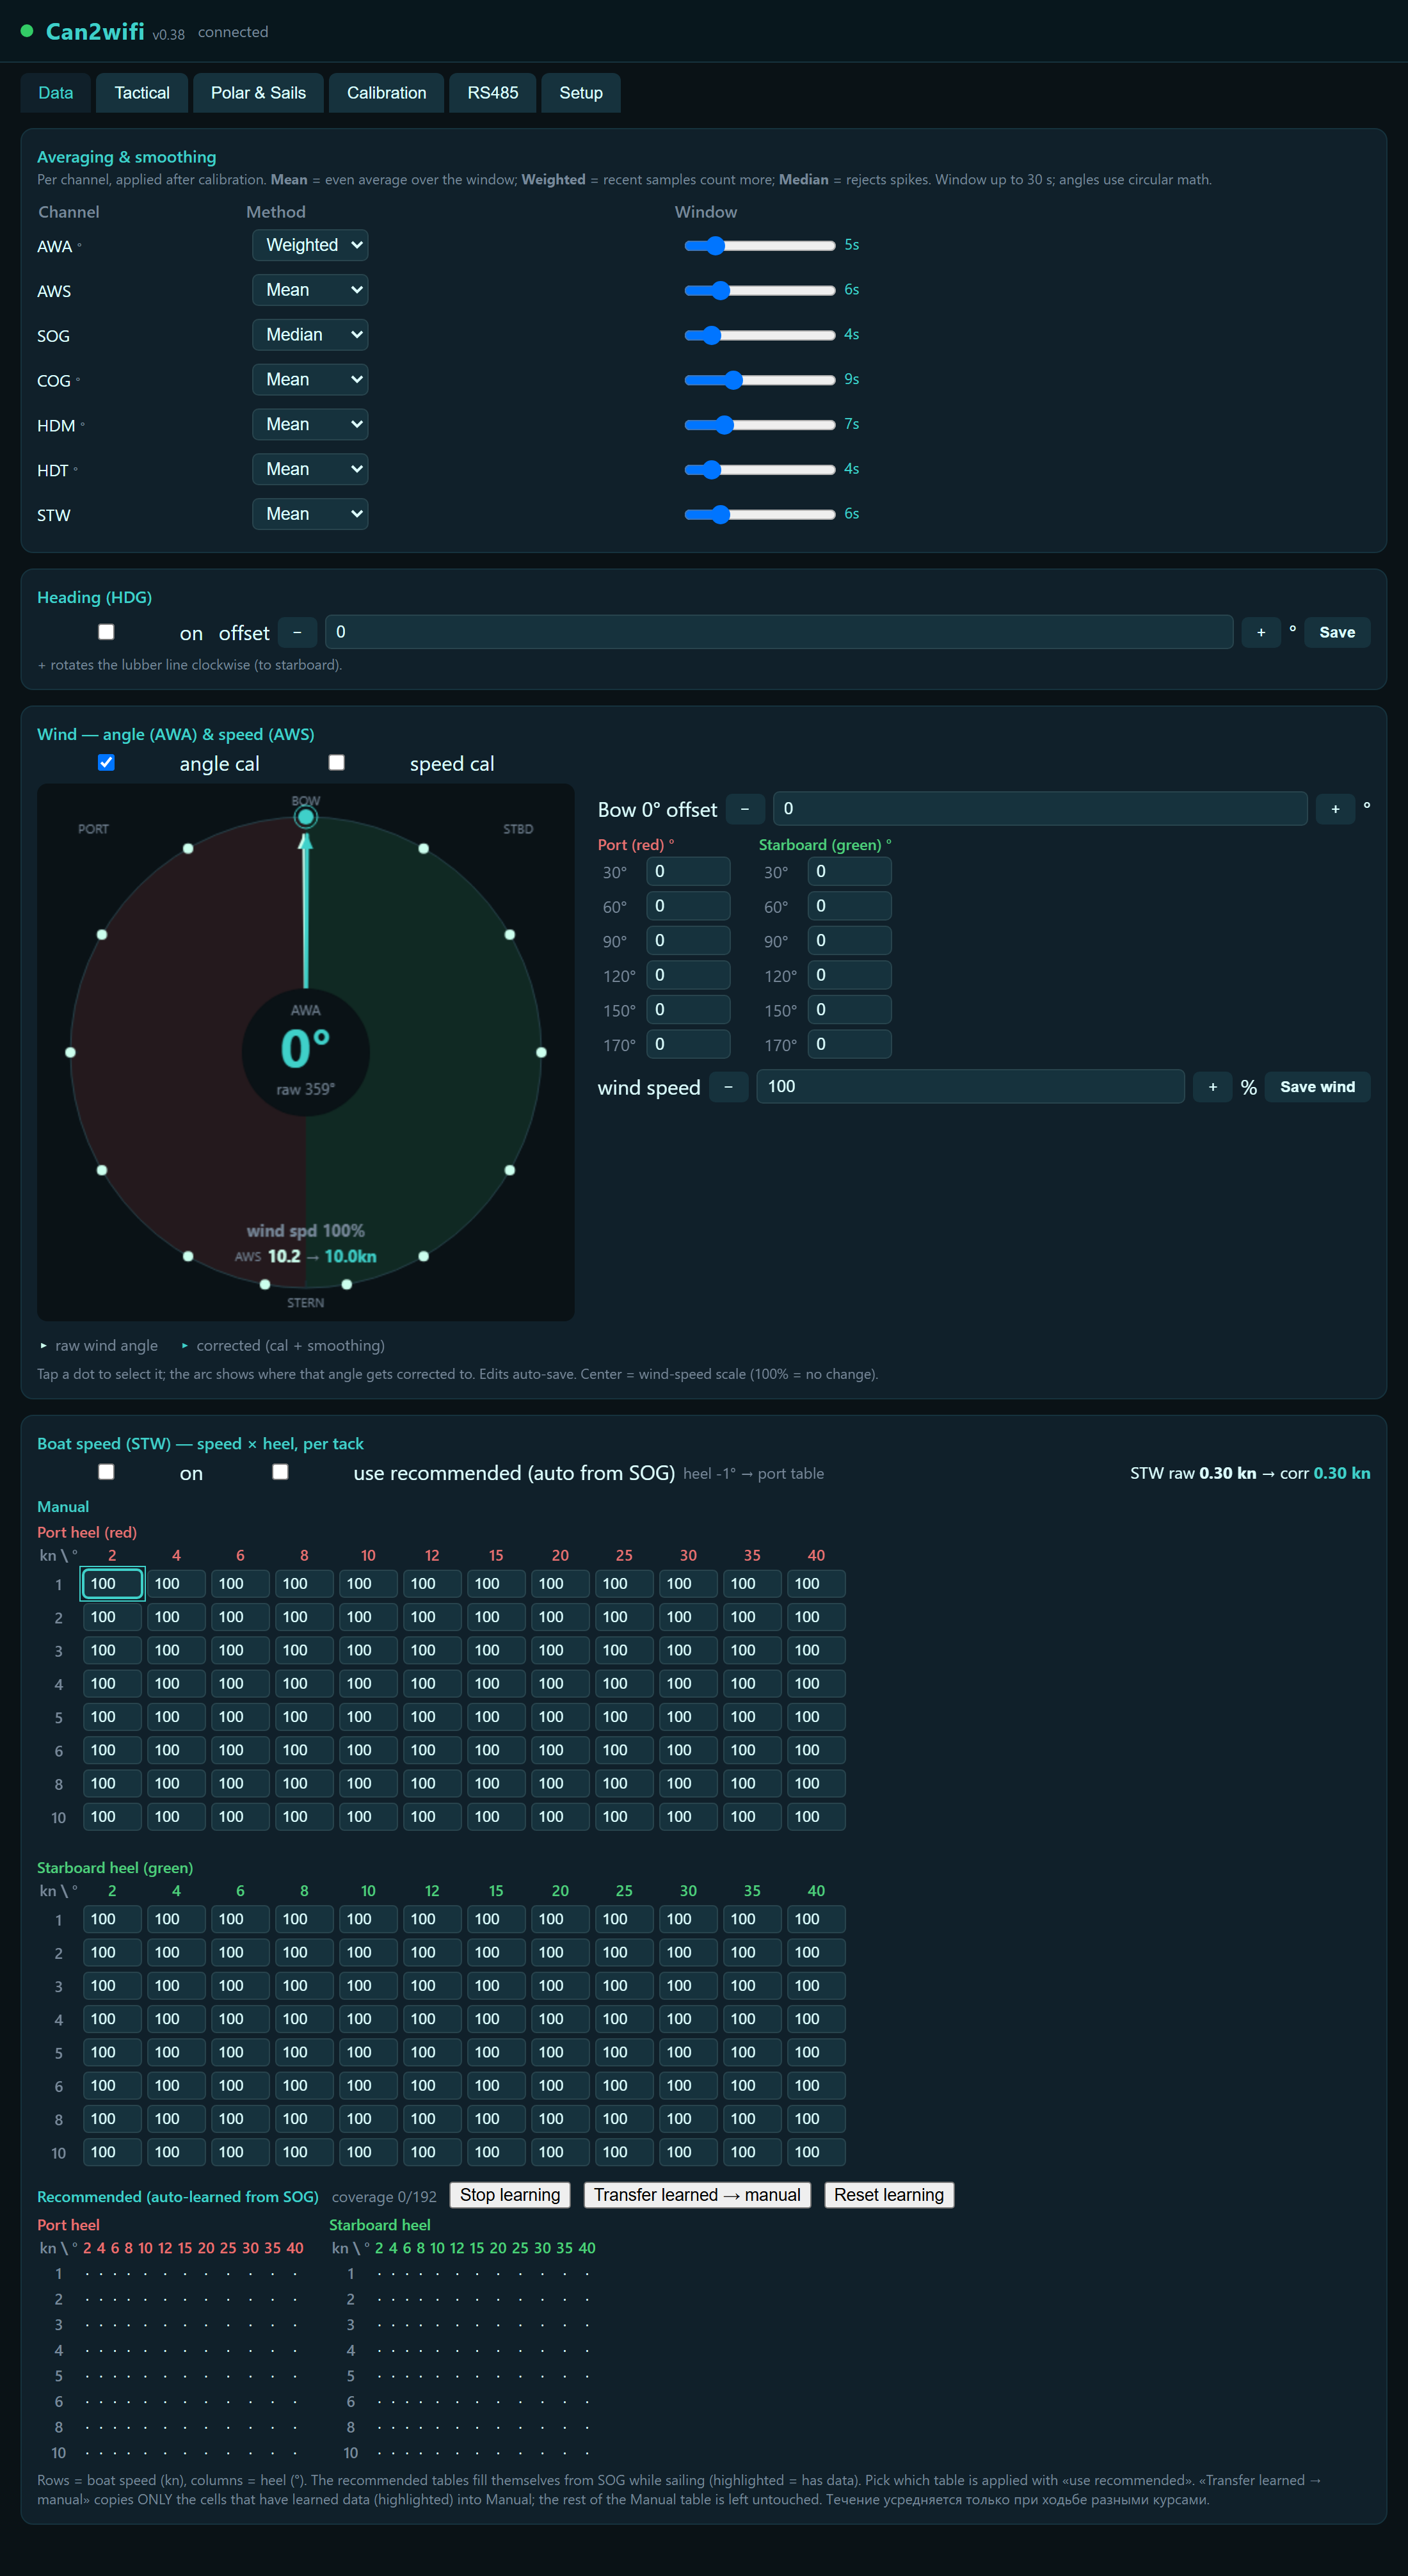Click Transfer learned → manual button
The width and height of the screenshot is (1408, 2576).
pos(697,2195)
